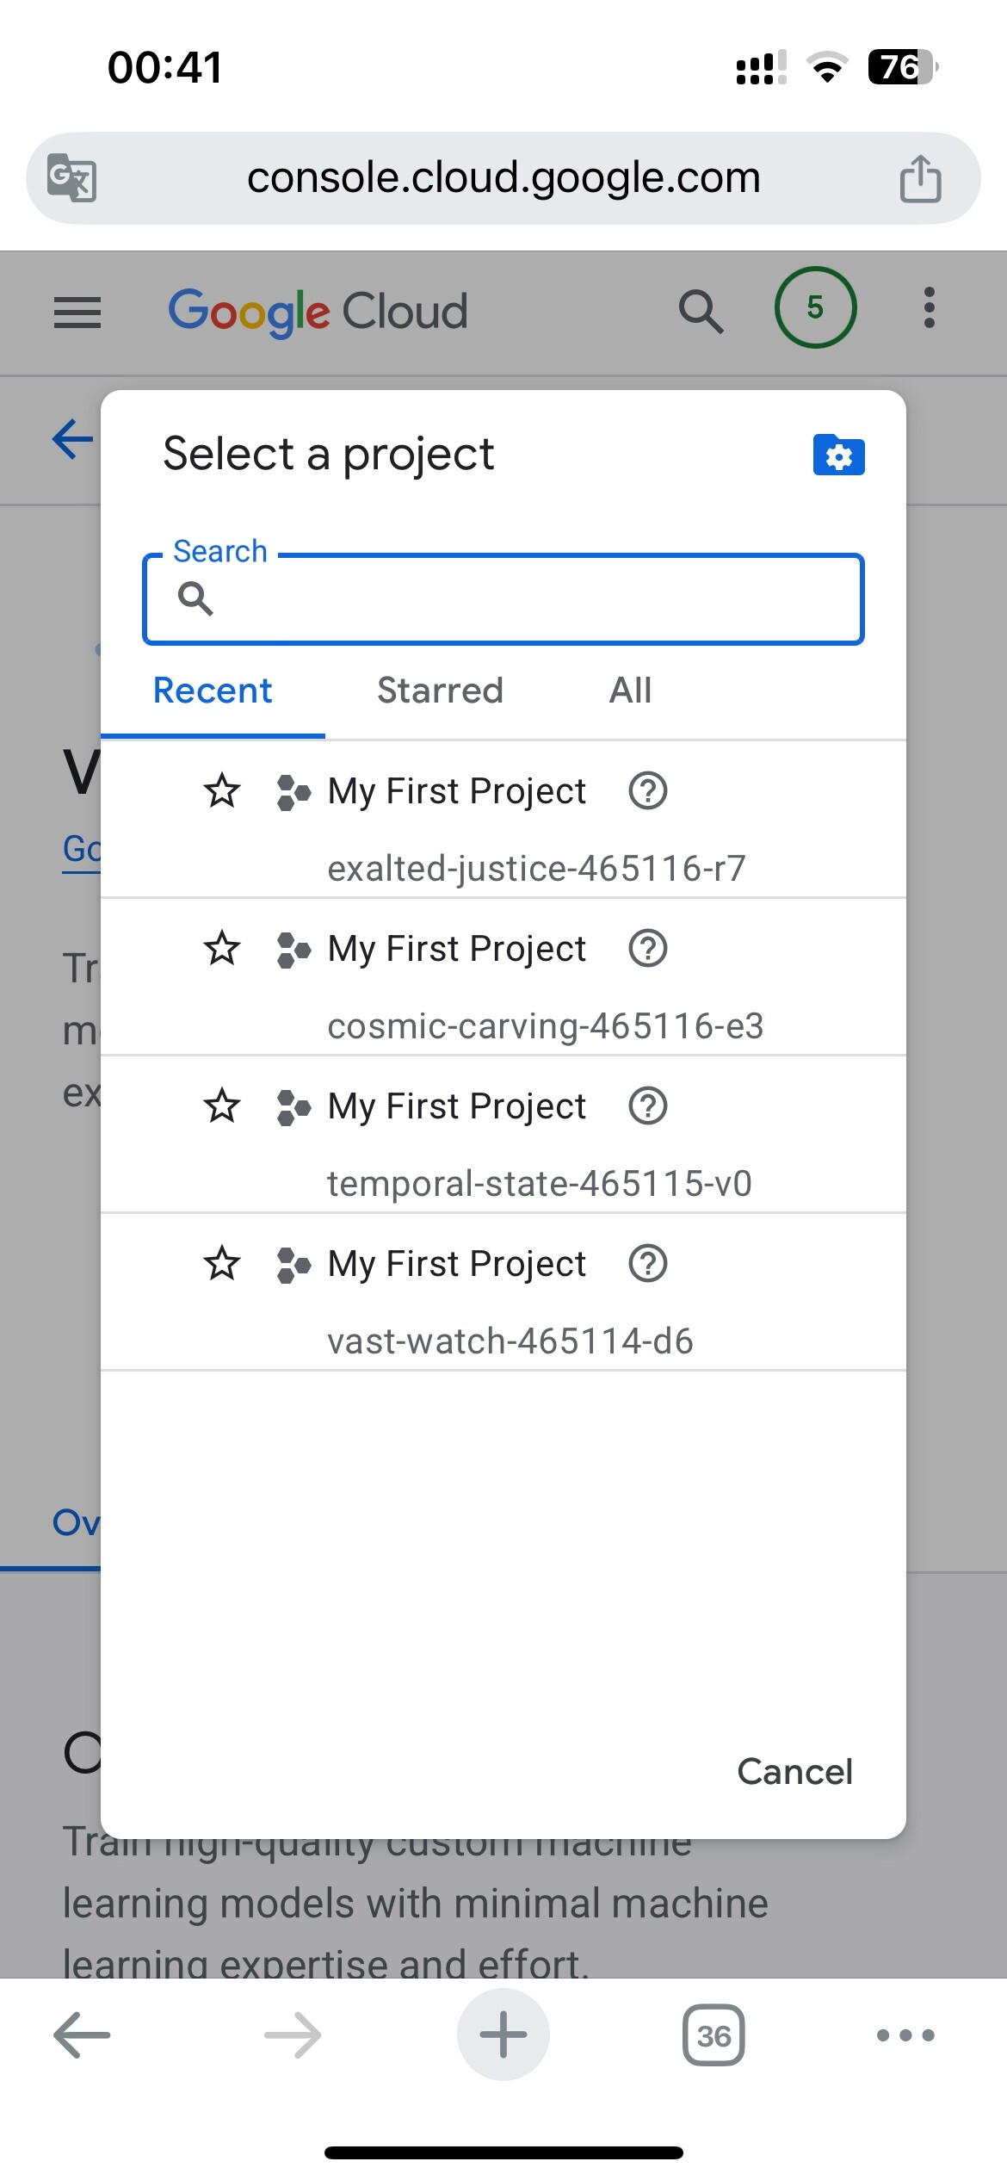1007x2180 pixels.
Task: Focus the project Search field
Action: (x=516, y=598)
